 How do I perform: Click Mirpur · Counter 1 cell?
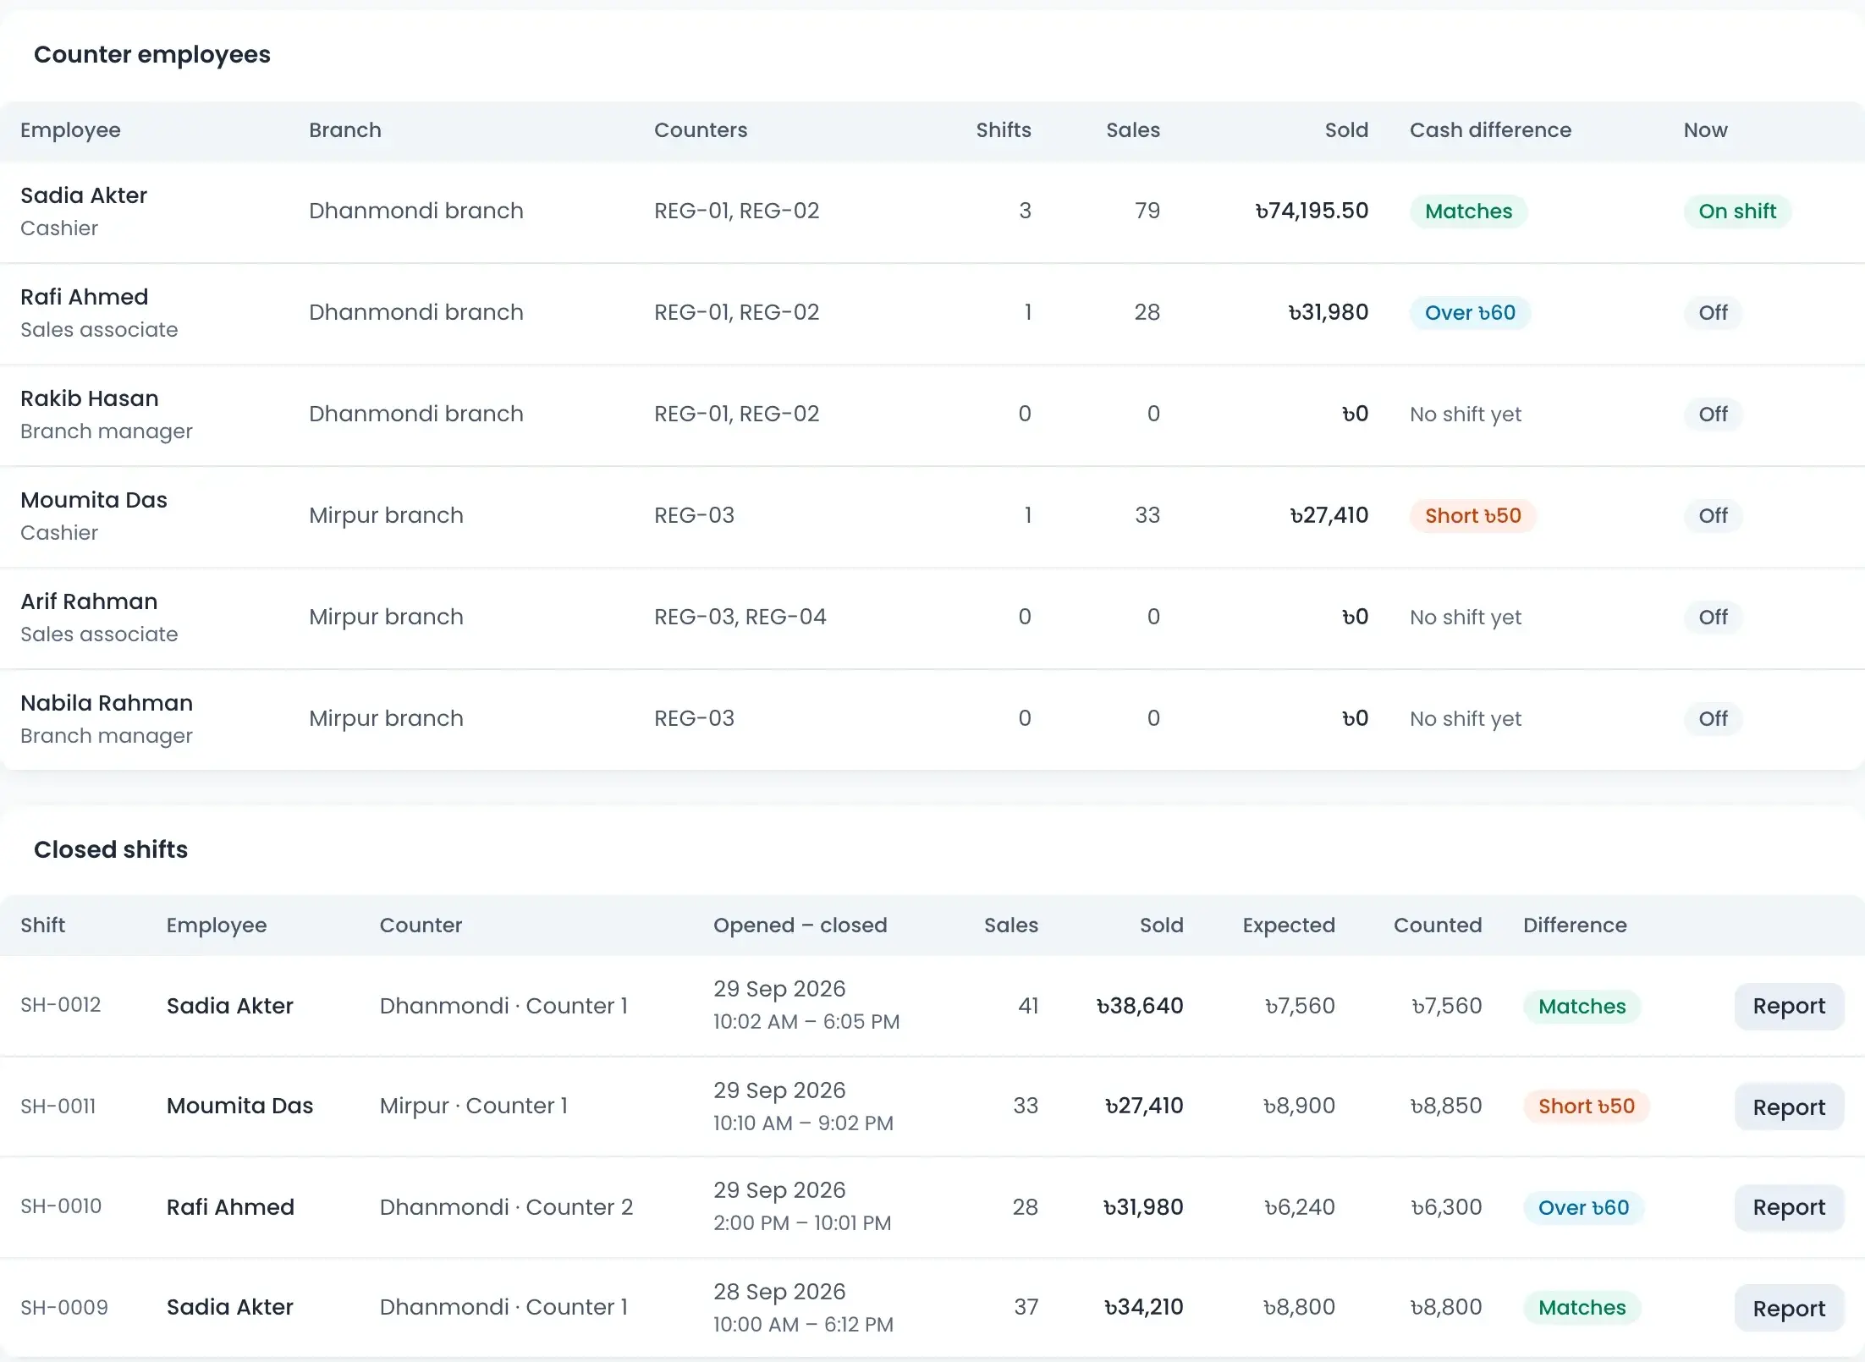tap(474, 1107)
